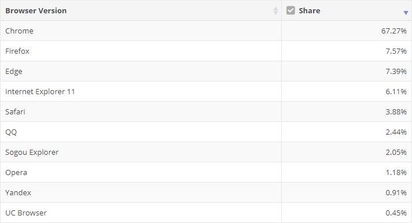
Task: Sort by Browser Version column arrows
Action: pos(275,10)
